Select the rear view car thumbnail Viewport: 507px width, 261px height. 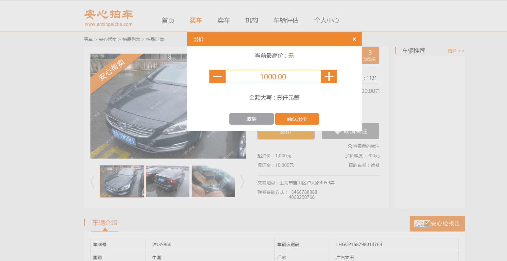168,181
